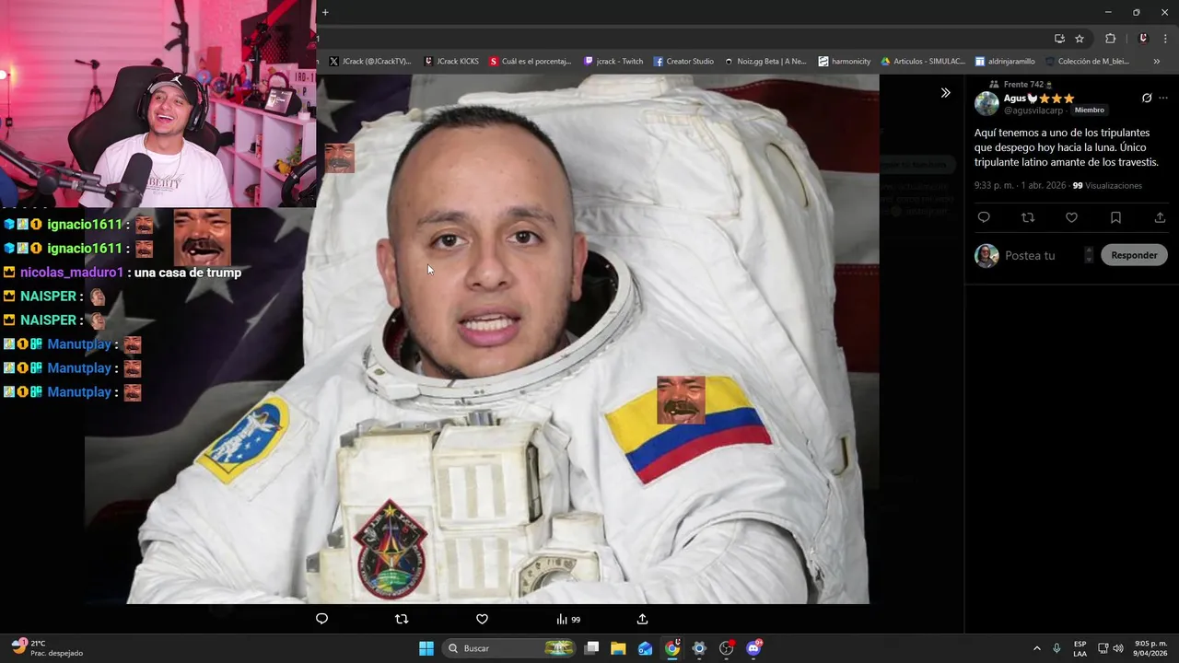Repost using the sidebar retweet icon
Viewport: 1179px width, 663px height.
pos(1028,217)
